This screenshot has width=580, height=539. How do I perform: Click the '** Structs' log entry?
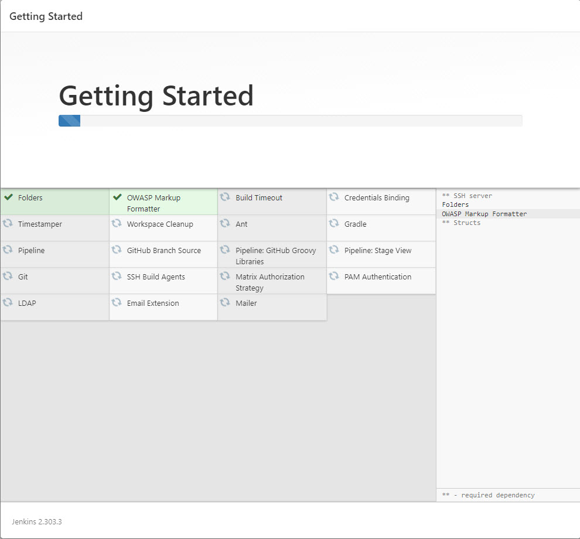(461, 223)
